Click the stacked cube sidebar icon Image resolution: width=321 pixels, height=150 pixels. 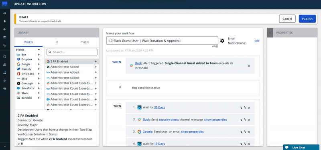pos(5,37)
